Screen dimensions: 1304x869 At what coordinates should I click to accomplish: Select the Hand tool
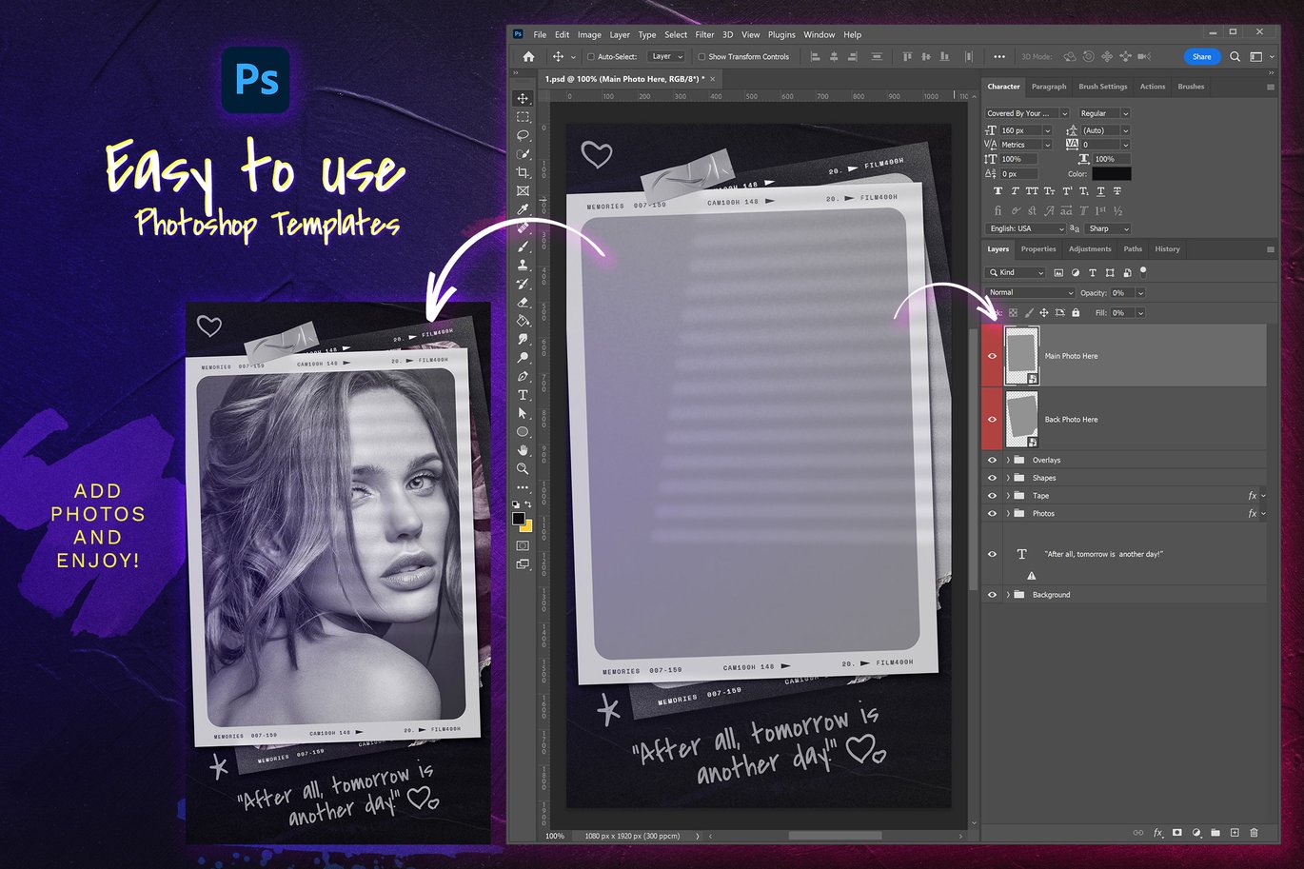coord(523,450)
